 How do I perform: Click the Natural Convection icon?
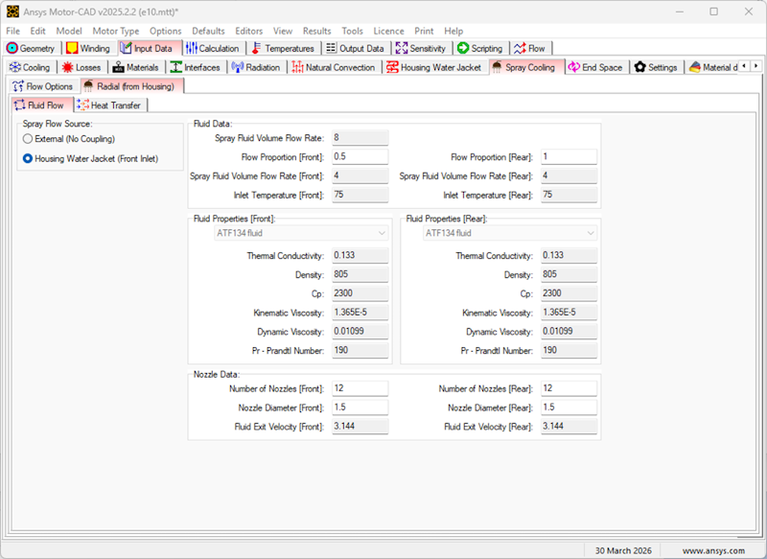[x=297, y=67]
